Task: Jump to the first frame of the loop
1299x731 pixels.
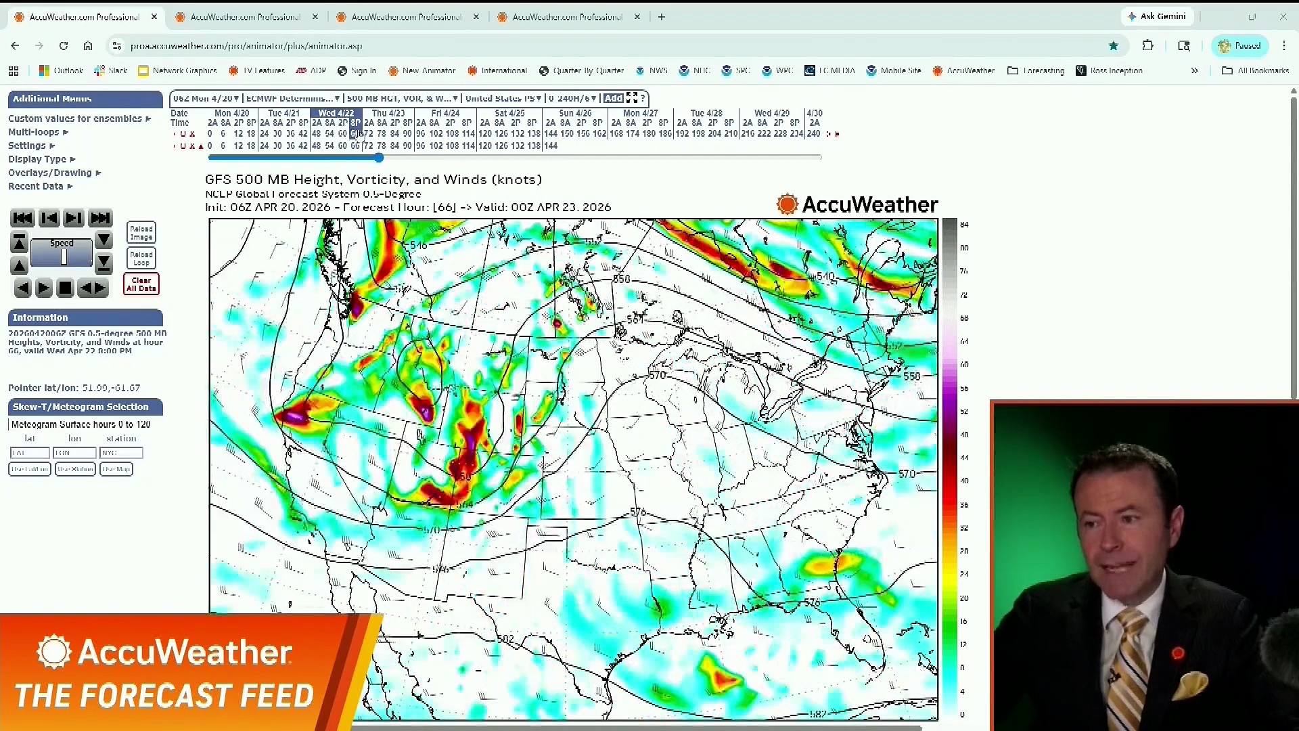Action: [22, 218]
